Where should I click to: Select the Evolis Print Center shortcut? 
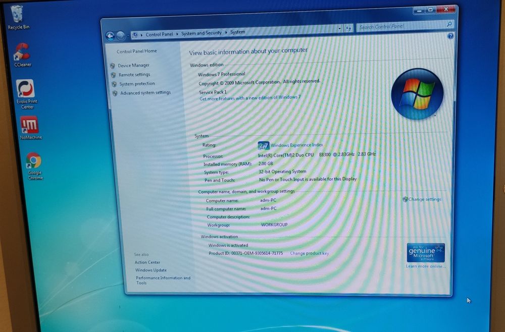click(x=26, y=94)
